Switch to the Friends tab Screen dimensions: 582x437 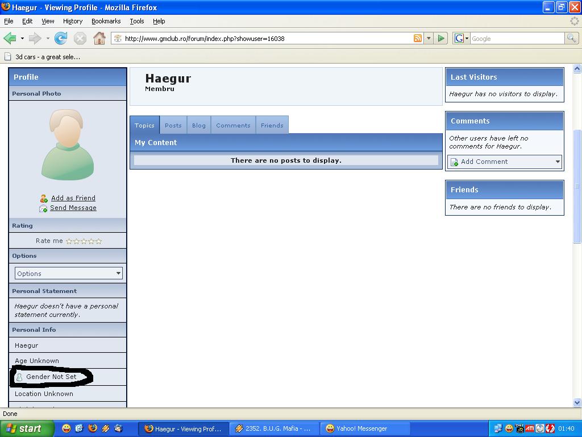pyautogui.click(x=272, y=125)
